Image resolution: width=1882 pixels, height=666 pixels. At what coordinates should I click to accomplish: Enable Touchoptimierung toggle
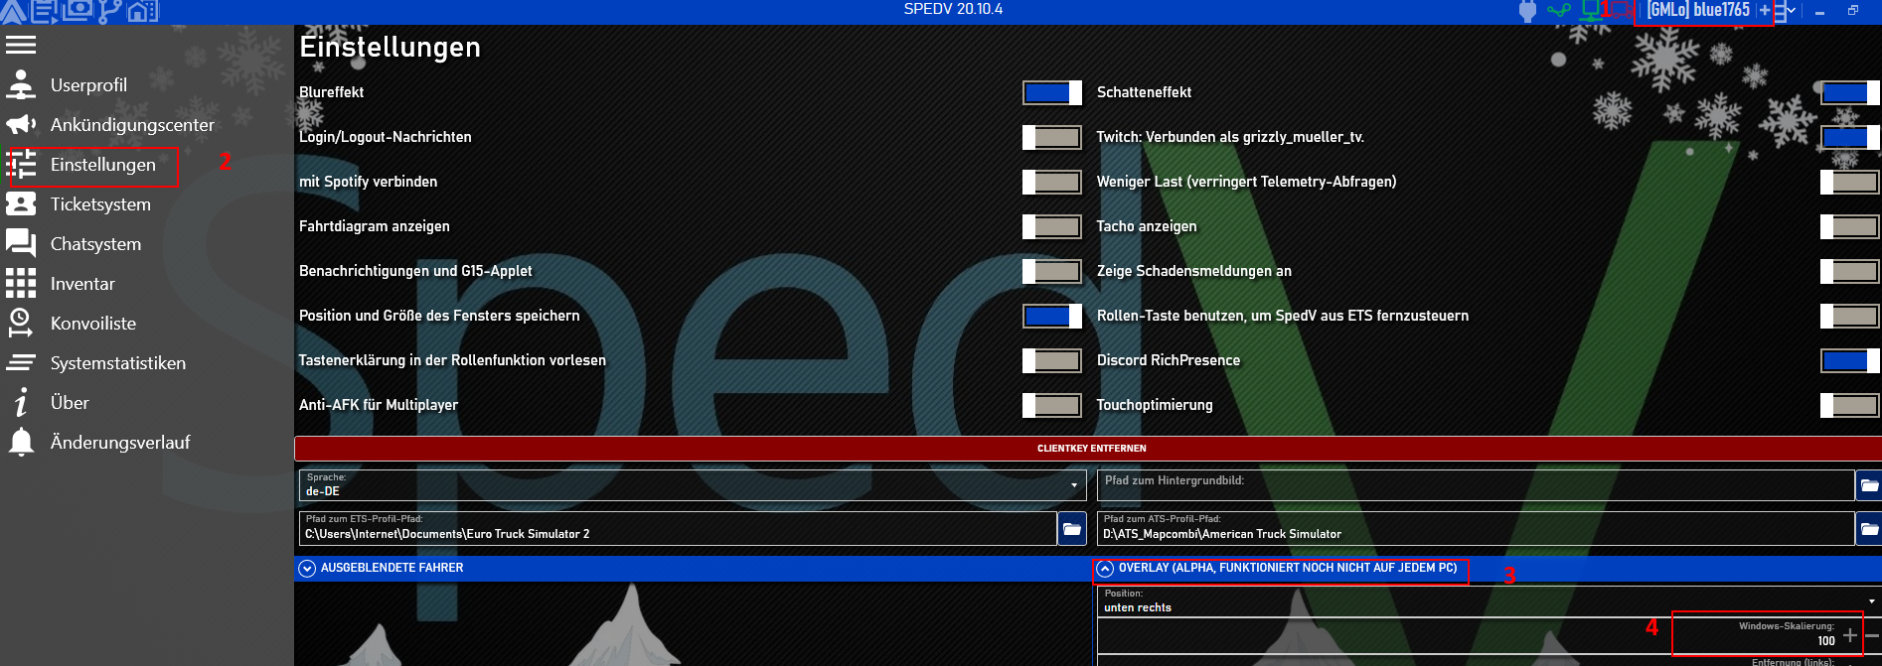[1850, 405]
